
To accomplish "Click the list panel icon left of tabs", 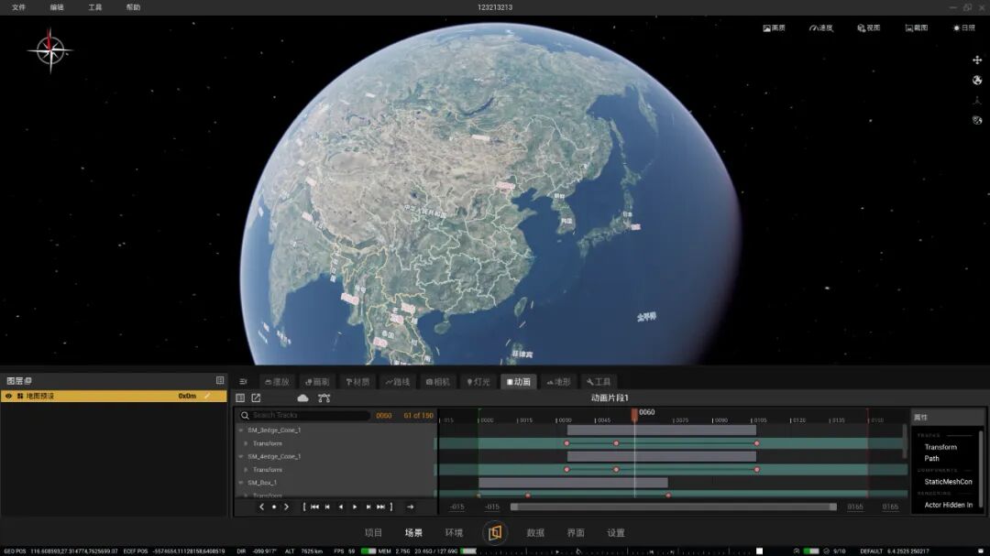I will click(x=243, y=382).
